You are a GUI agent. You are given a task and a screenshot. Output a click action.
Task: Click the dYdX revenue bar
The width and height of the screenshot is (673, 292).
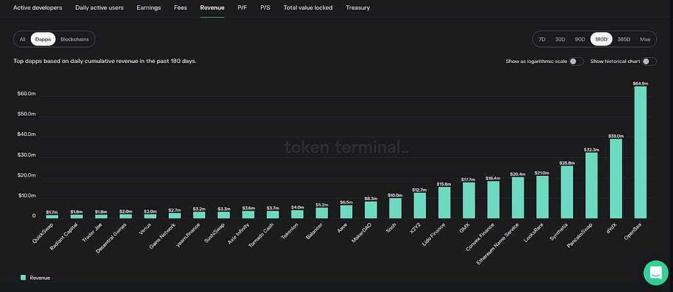tap(616, 178)
